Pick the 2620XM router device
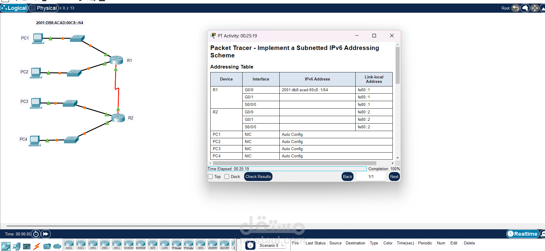Image resolution: width=545 pixels, height=251 pixels. coord(213,245)
